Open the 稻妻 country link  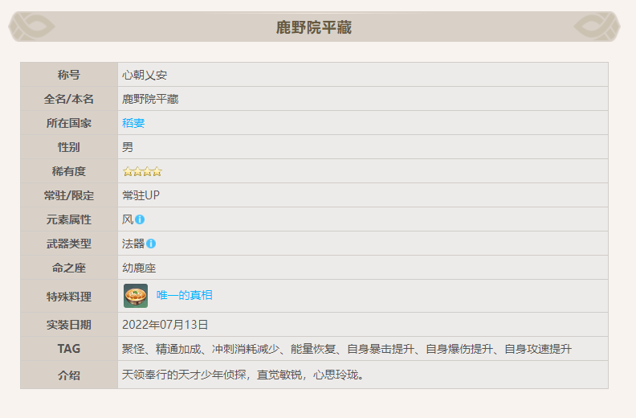click(x=133, y=123)
